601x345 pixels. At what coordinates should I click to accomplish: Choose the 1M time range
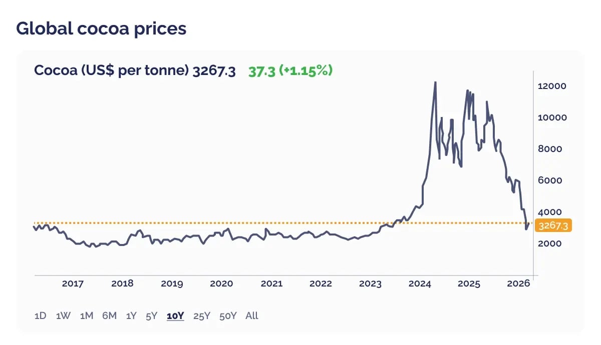(x=87, y=315)
